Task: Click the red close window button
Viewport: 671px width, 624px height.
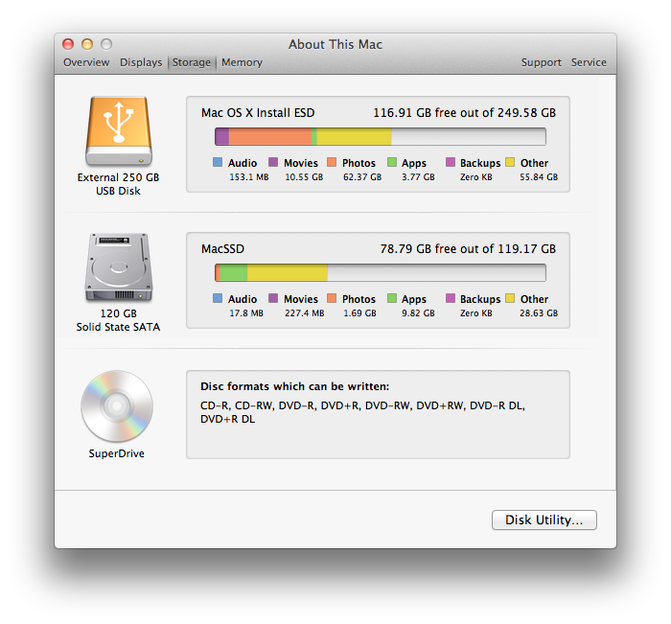Action: (x=68, y=44)
